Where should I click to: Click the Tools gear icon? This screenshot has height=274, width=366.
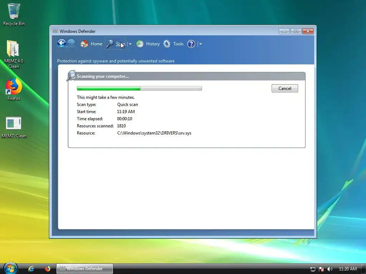(167, 44)
